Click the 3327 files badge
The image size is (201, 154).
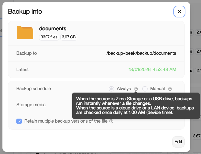click(x=49, y=37)
